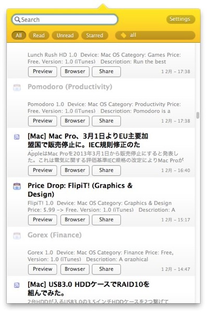This screenshot has width=207, height=313.
Task: Click the RSS icon beside USB3.0 HDD article
Action: pyautogui.click(x=17, y=285)
